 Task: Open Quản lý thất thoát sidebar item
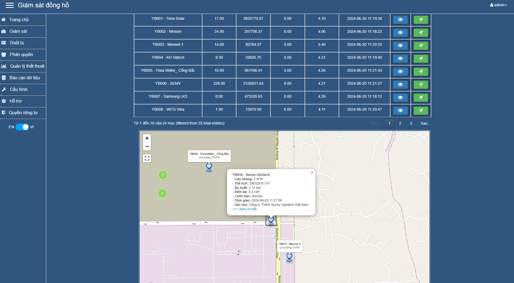27,66
